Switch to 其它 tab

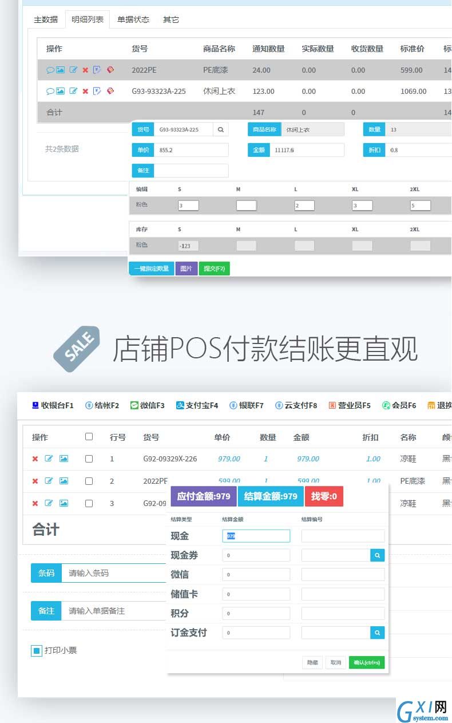[171, 19]
